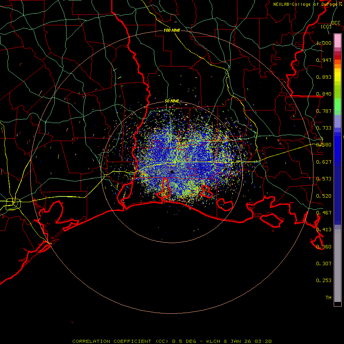Click the 0.360 colorbar value
Viewport: 344px width, 344px height.
(324, 247)
